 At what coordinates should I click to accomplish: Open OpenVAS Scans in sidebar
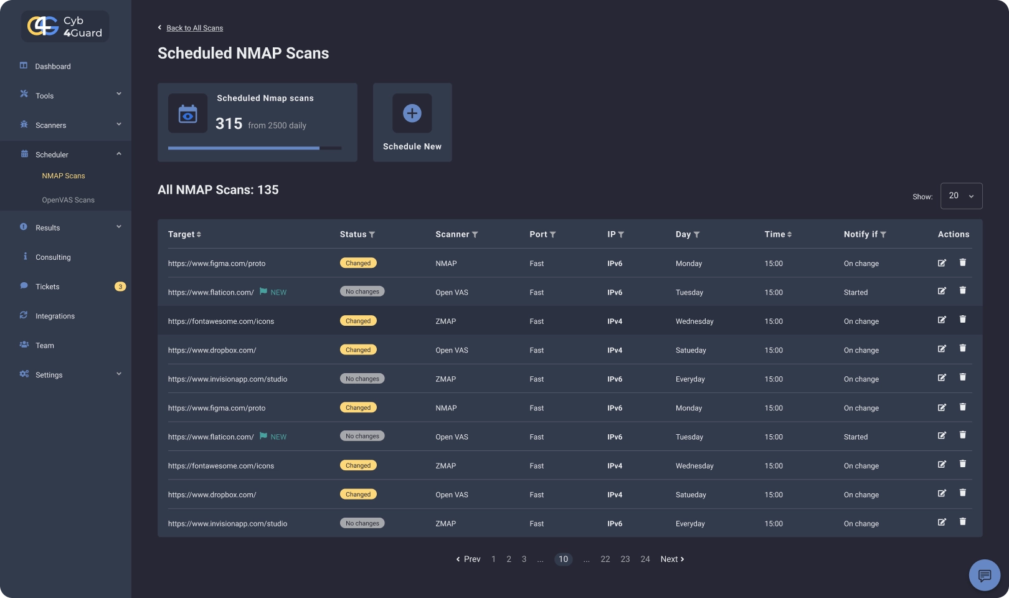coord(68,200)
